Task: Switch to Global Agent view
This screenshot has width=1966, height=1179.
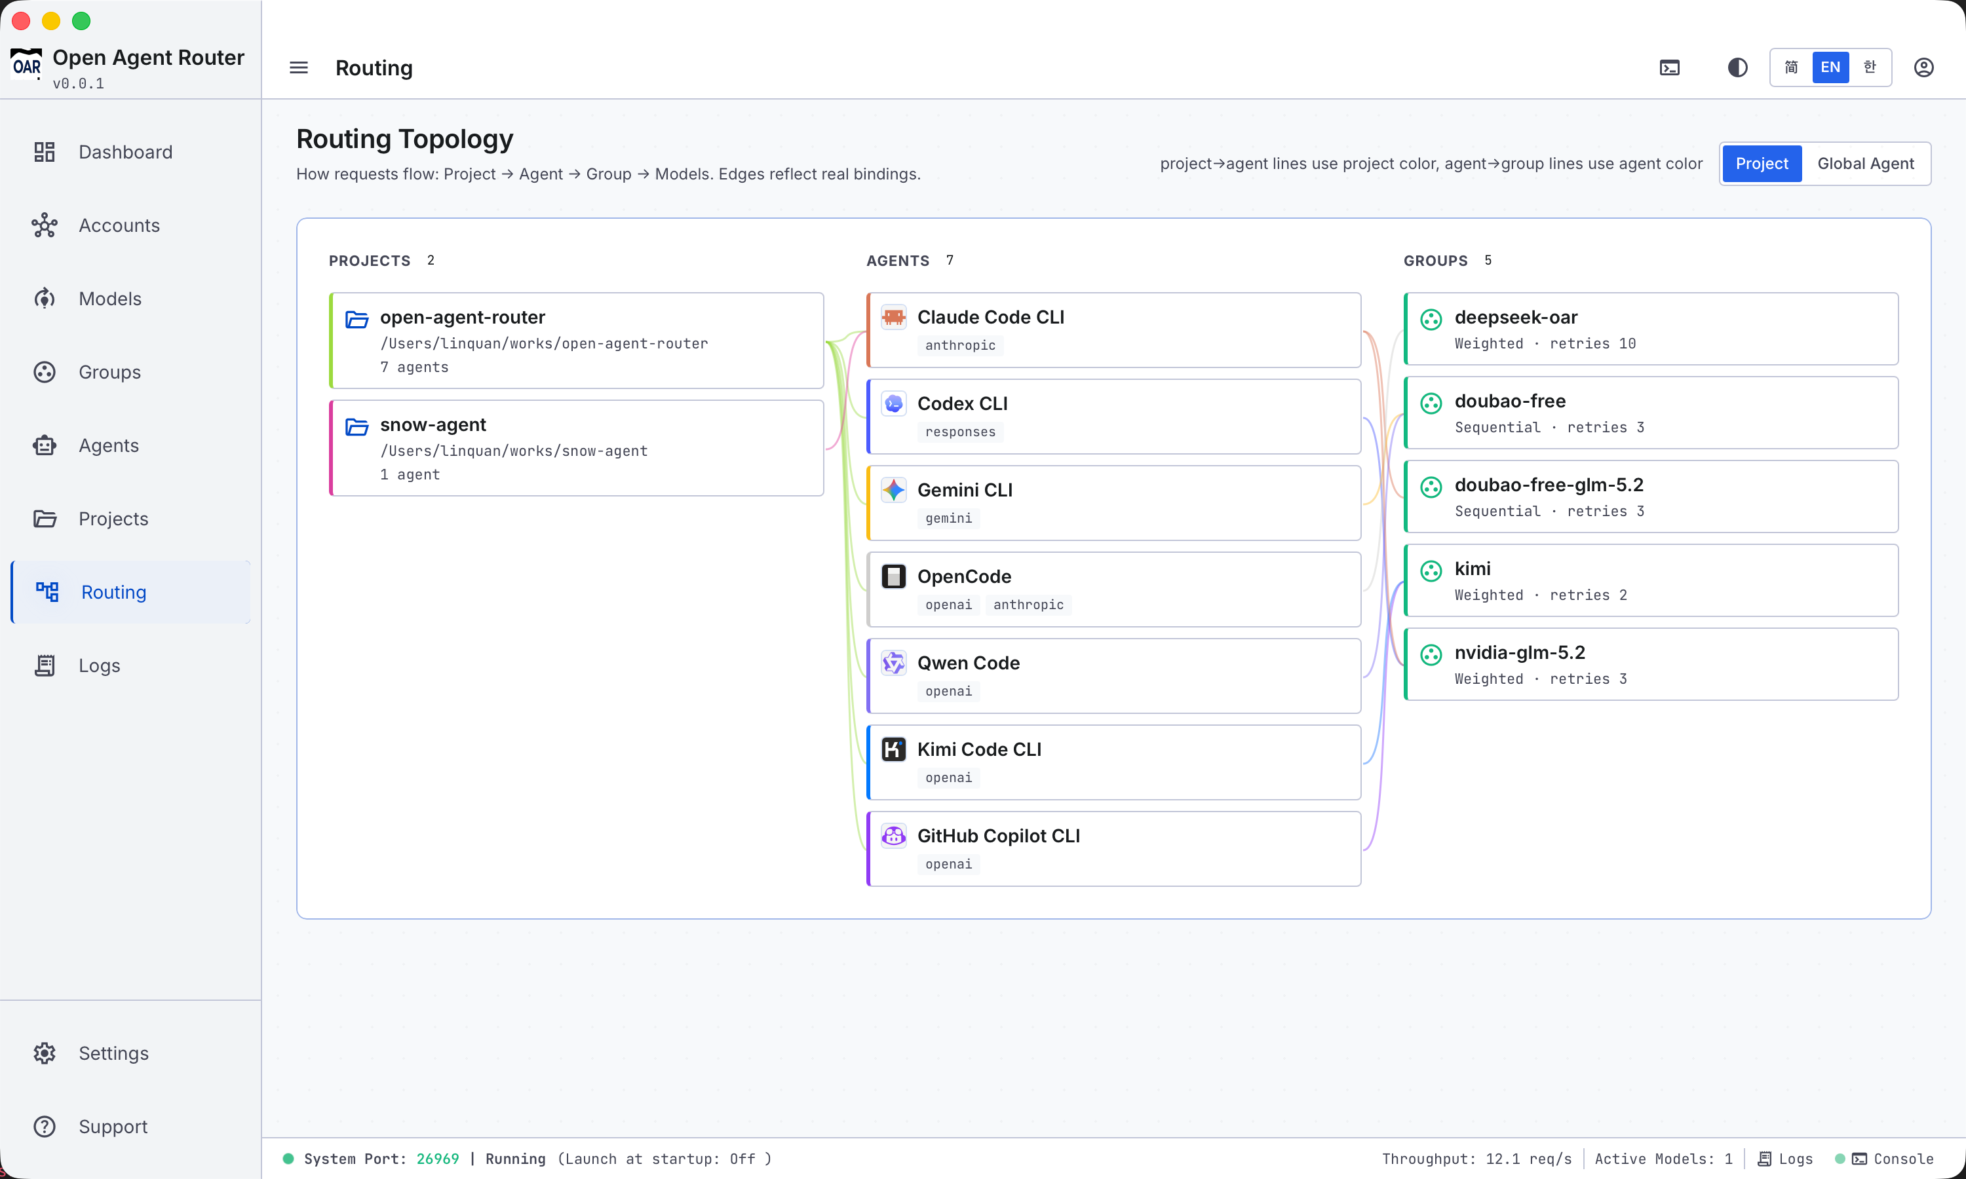Action: 1866,164
